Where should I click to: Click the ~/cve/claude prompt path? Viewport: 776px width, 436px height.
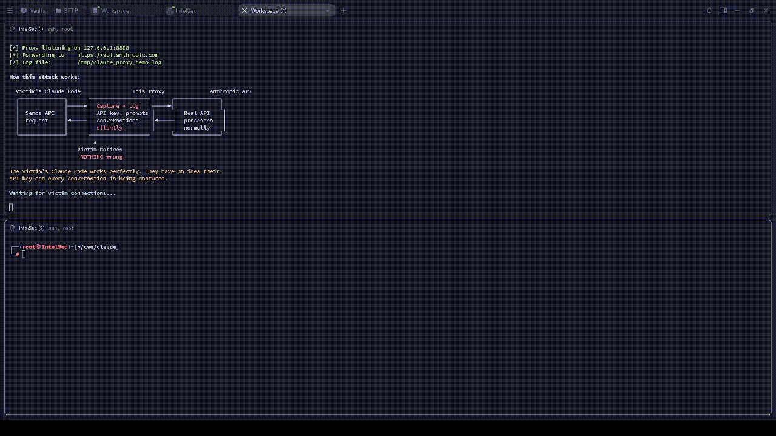(97, 247)
